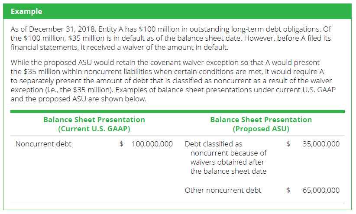The width and height of the screenshot is (356, 214).
Task: Click the dollar sign before 65,000,000
Action: (x=288, y=190)
